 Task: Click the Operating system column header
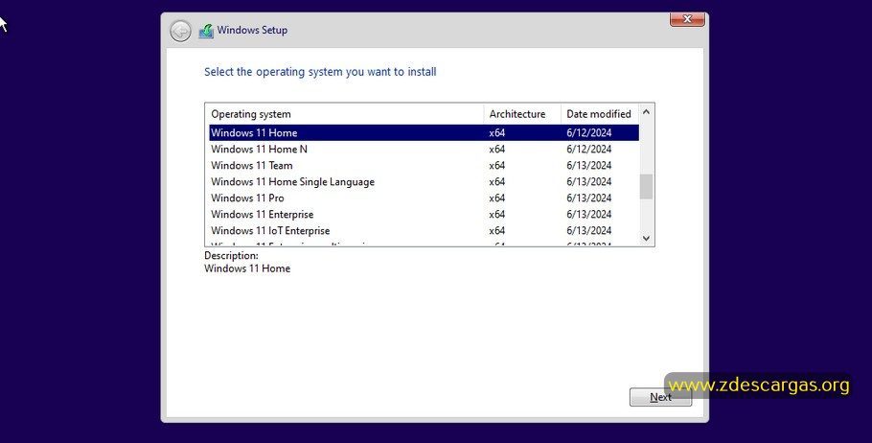coord(345,114)
